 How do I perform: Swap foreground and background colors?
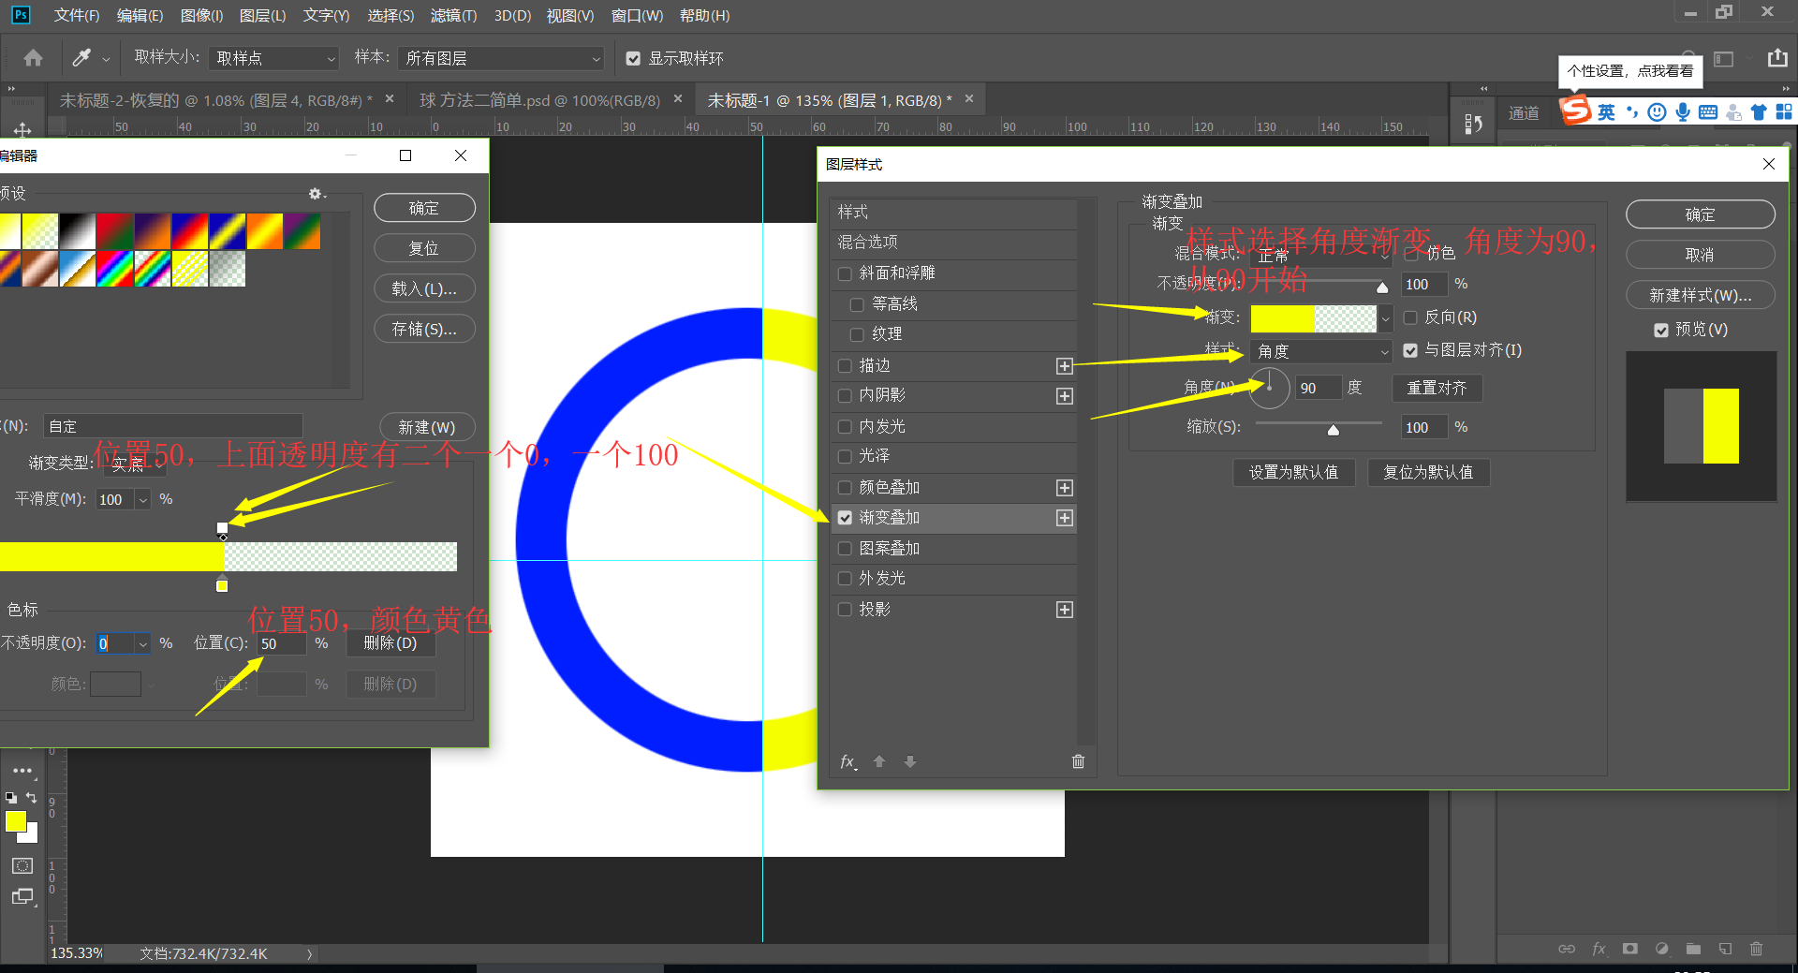click(x=31, y=797)
